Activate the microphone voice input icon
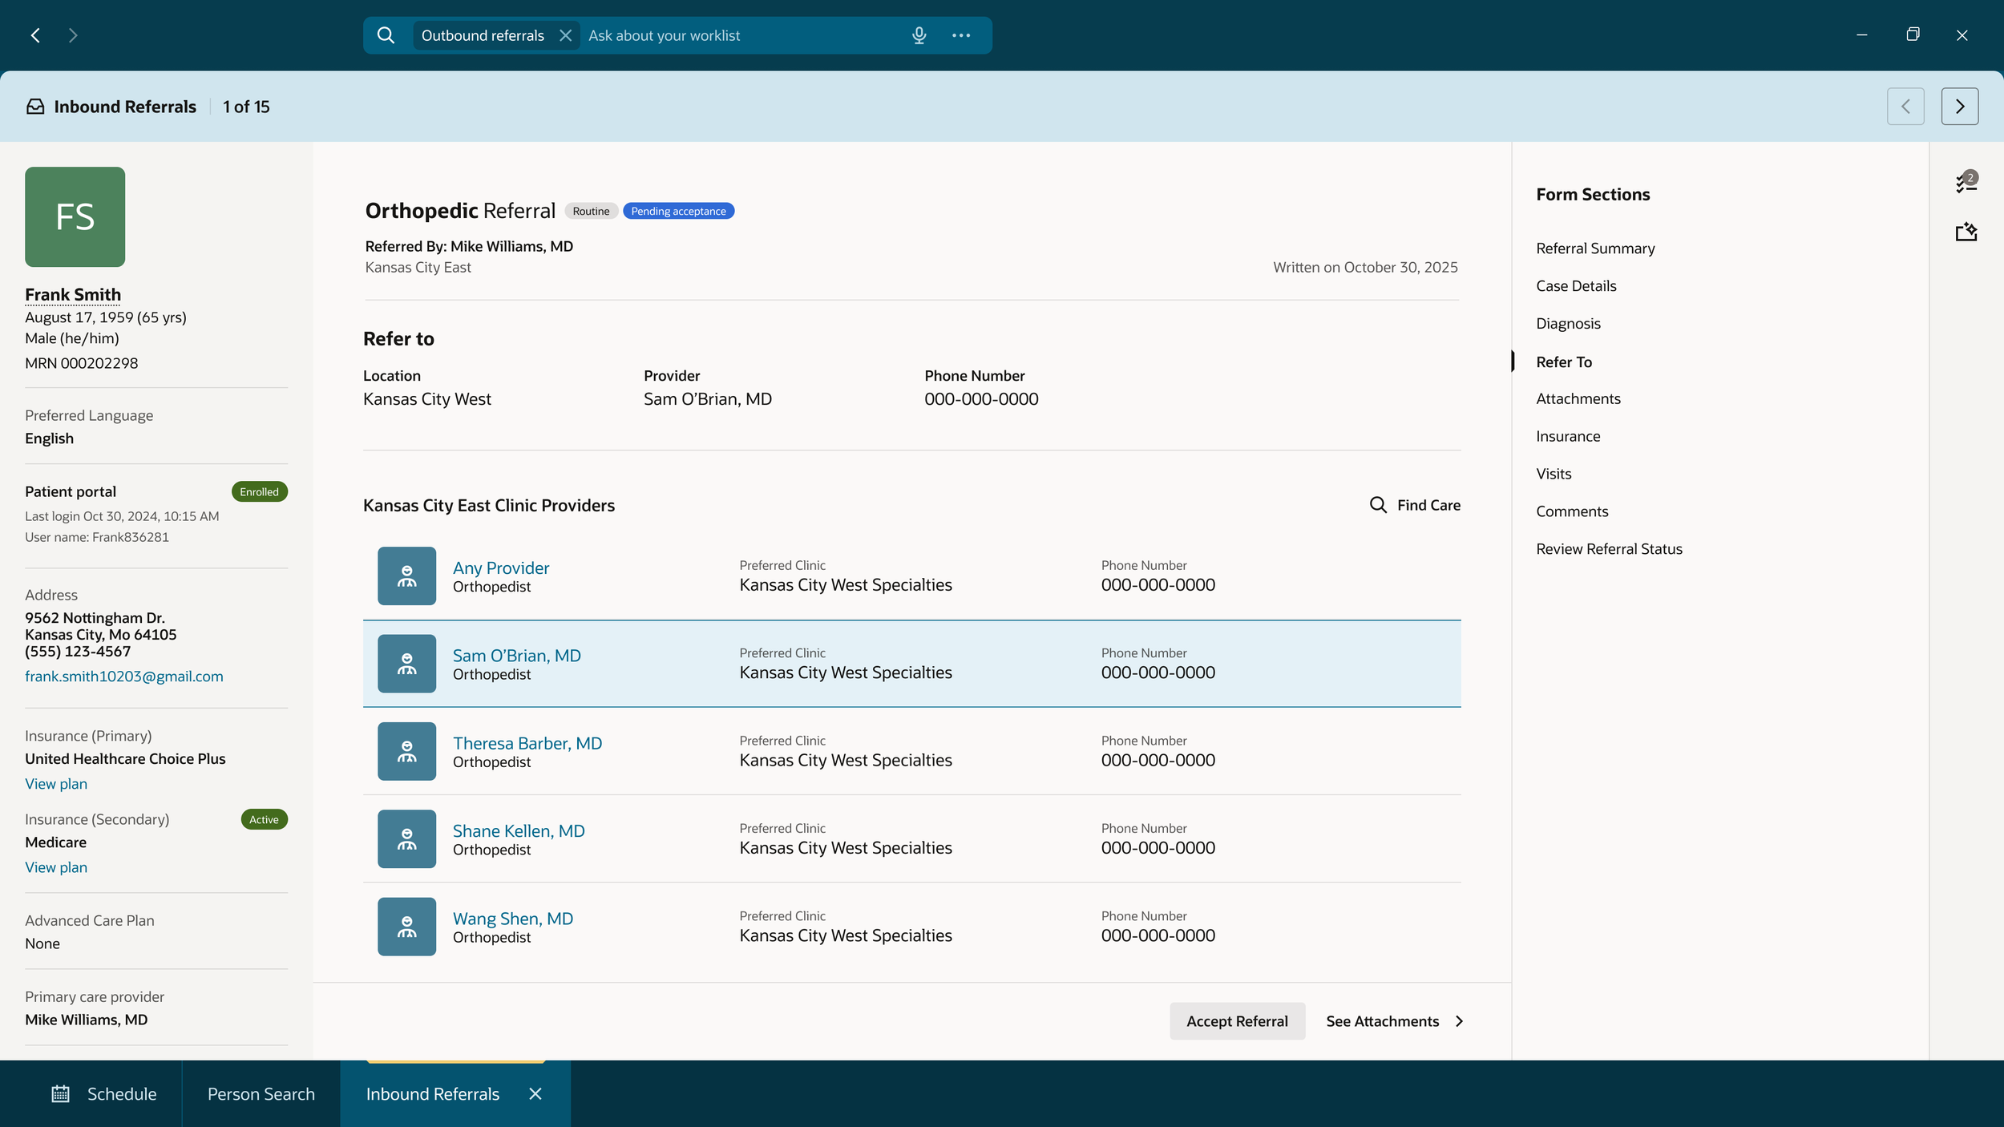The width and height of the screenshot is (2004, 1127). point(919,35)
